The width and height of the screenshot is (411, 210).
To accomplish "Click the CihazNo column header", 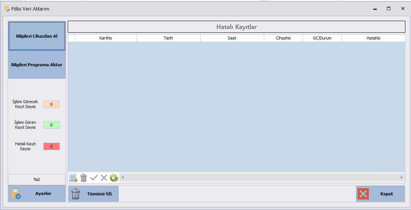I will tap(283, 38).
